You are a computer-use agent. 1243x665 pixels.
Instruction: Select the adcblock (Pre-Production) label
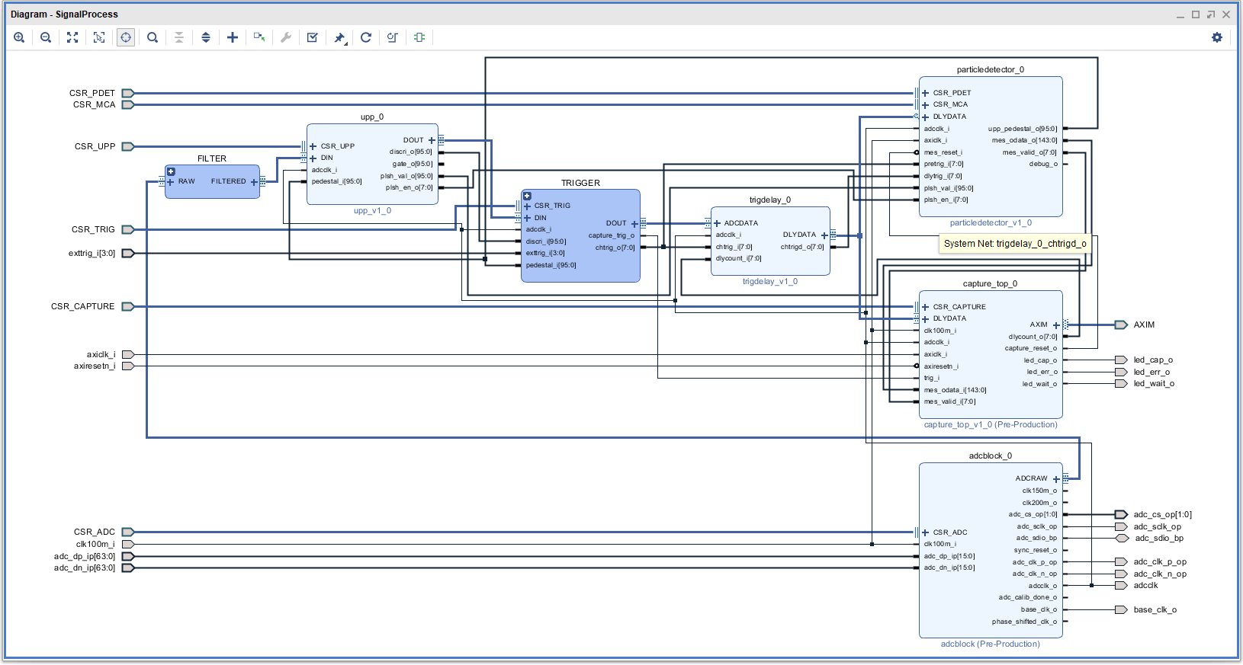point(990,644)
